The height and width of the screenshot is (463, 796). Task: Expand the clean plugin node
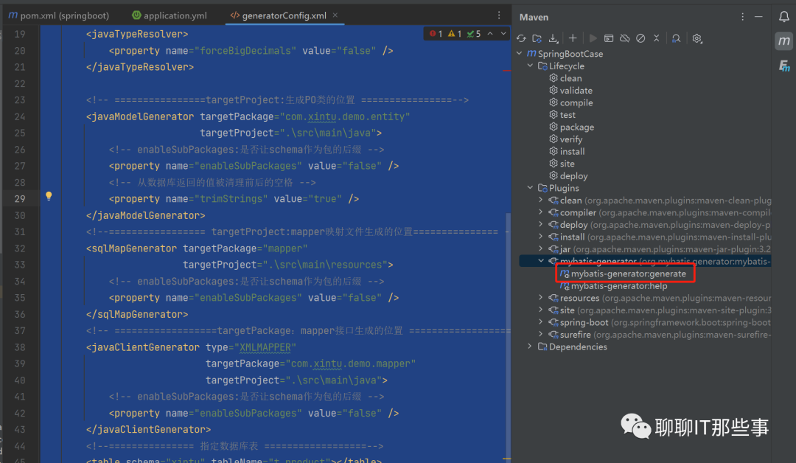tap(541, 200)
